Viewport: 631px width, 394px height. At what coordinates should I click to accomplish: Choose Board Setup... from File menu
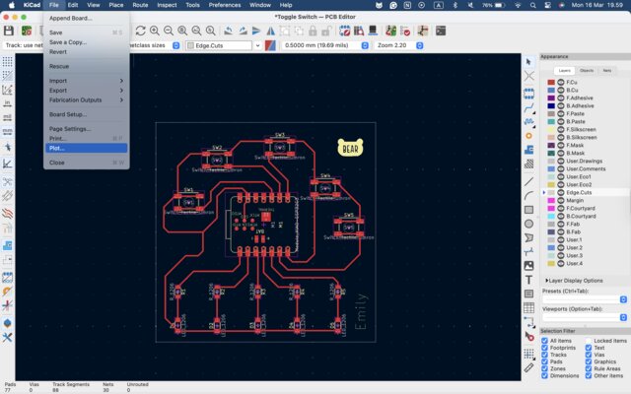pos(86,114)
